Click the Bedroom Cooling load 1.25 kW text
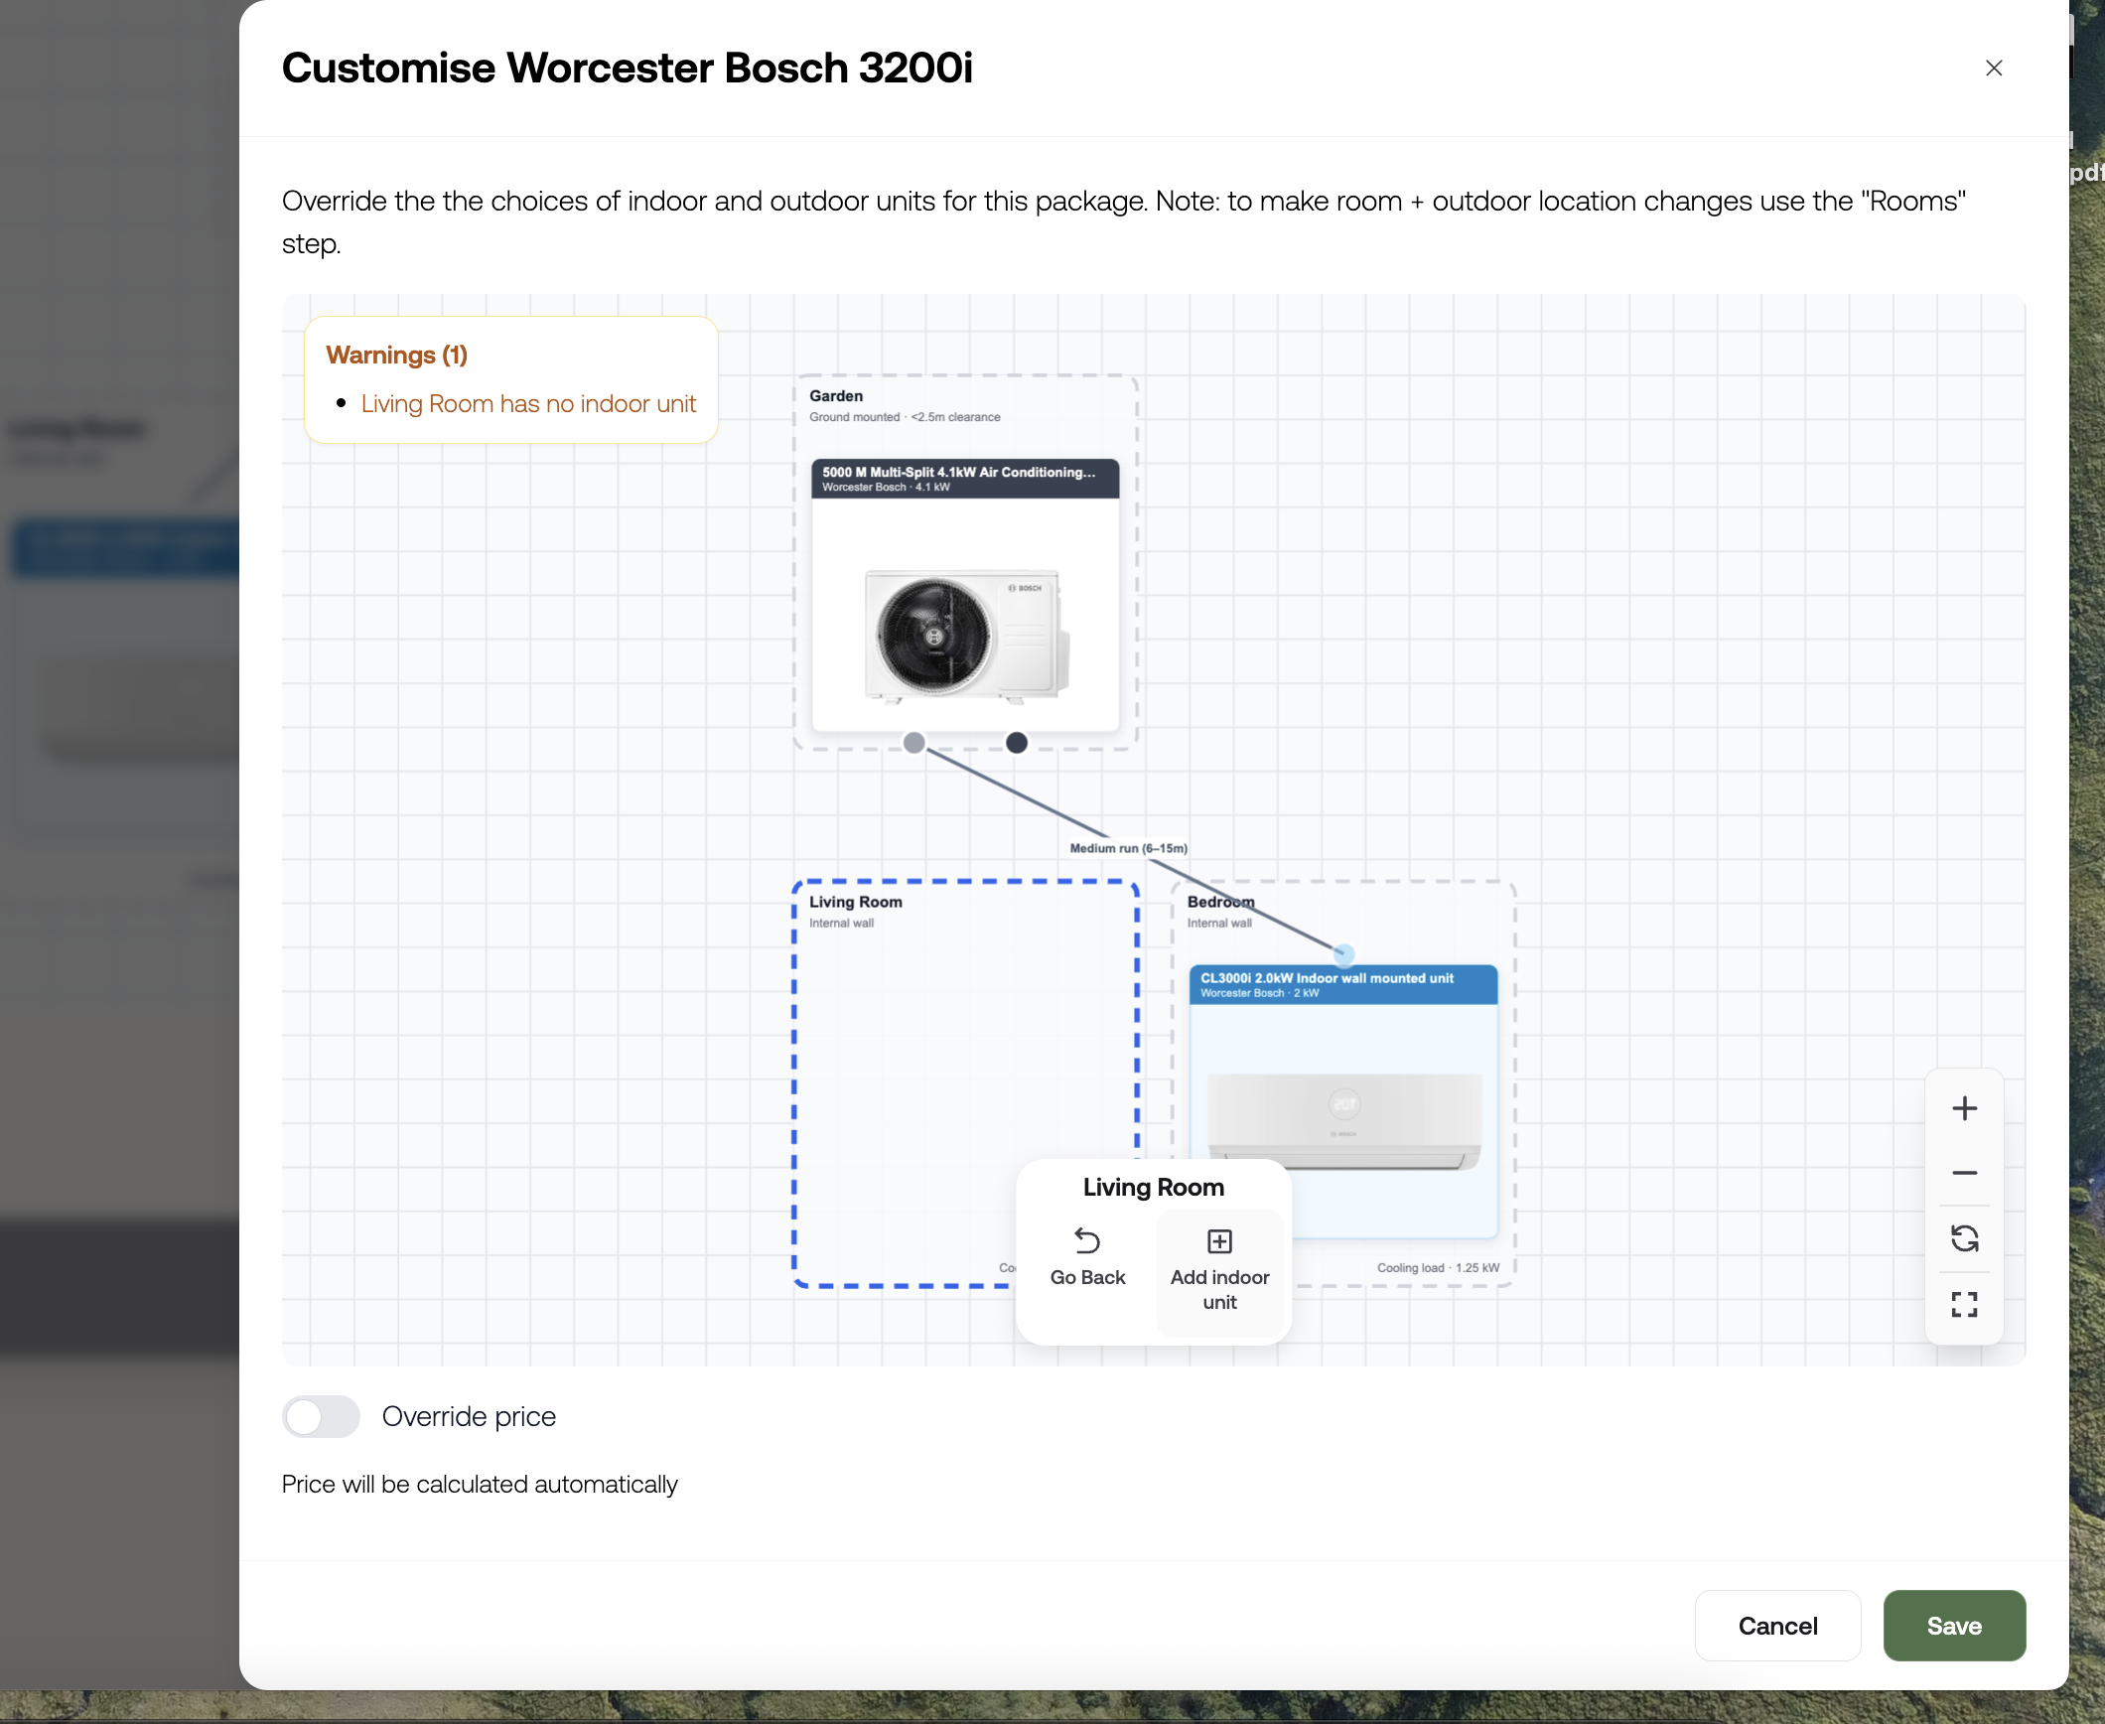The height and width of the screenshot is (1724, 2105). point(1438,1268)
